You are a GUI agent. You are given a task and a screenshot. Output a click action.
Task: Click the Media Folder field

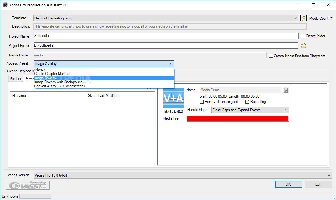(x=150, y=55)
